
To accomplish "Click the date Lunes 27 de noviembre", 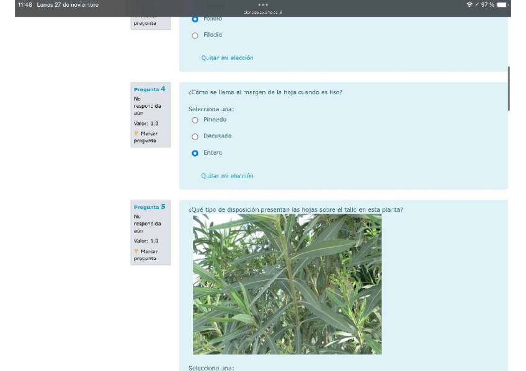I will point(68,5).
